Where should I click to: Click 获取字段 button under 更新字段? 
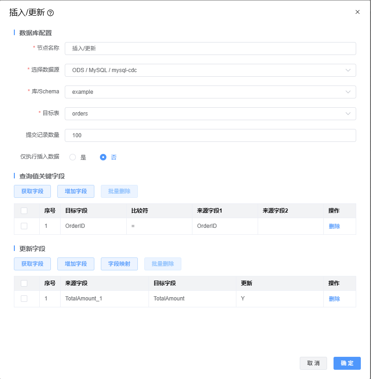pos(32,264)
